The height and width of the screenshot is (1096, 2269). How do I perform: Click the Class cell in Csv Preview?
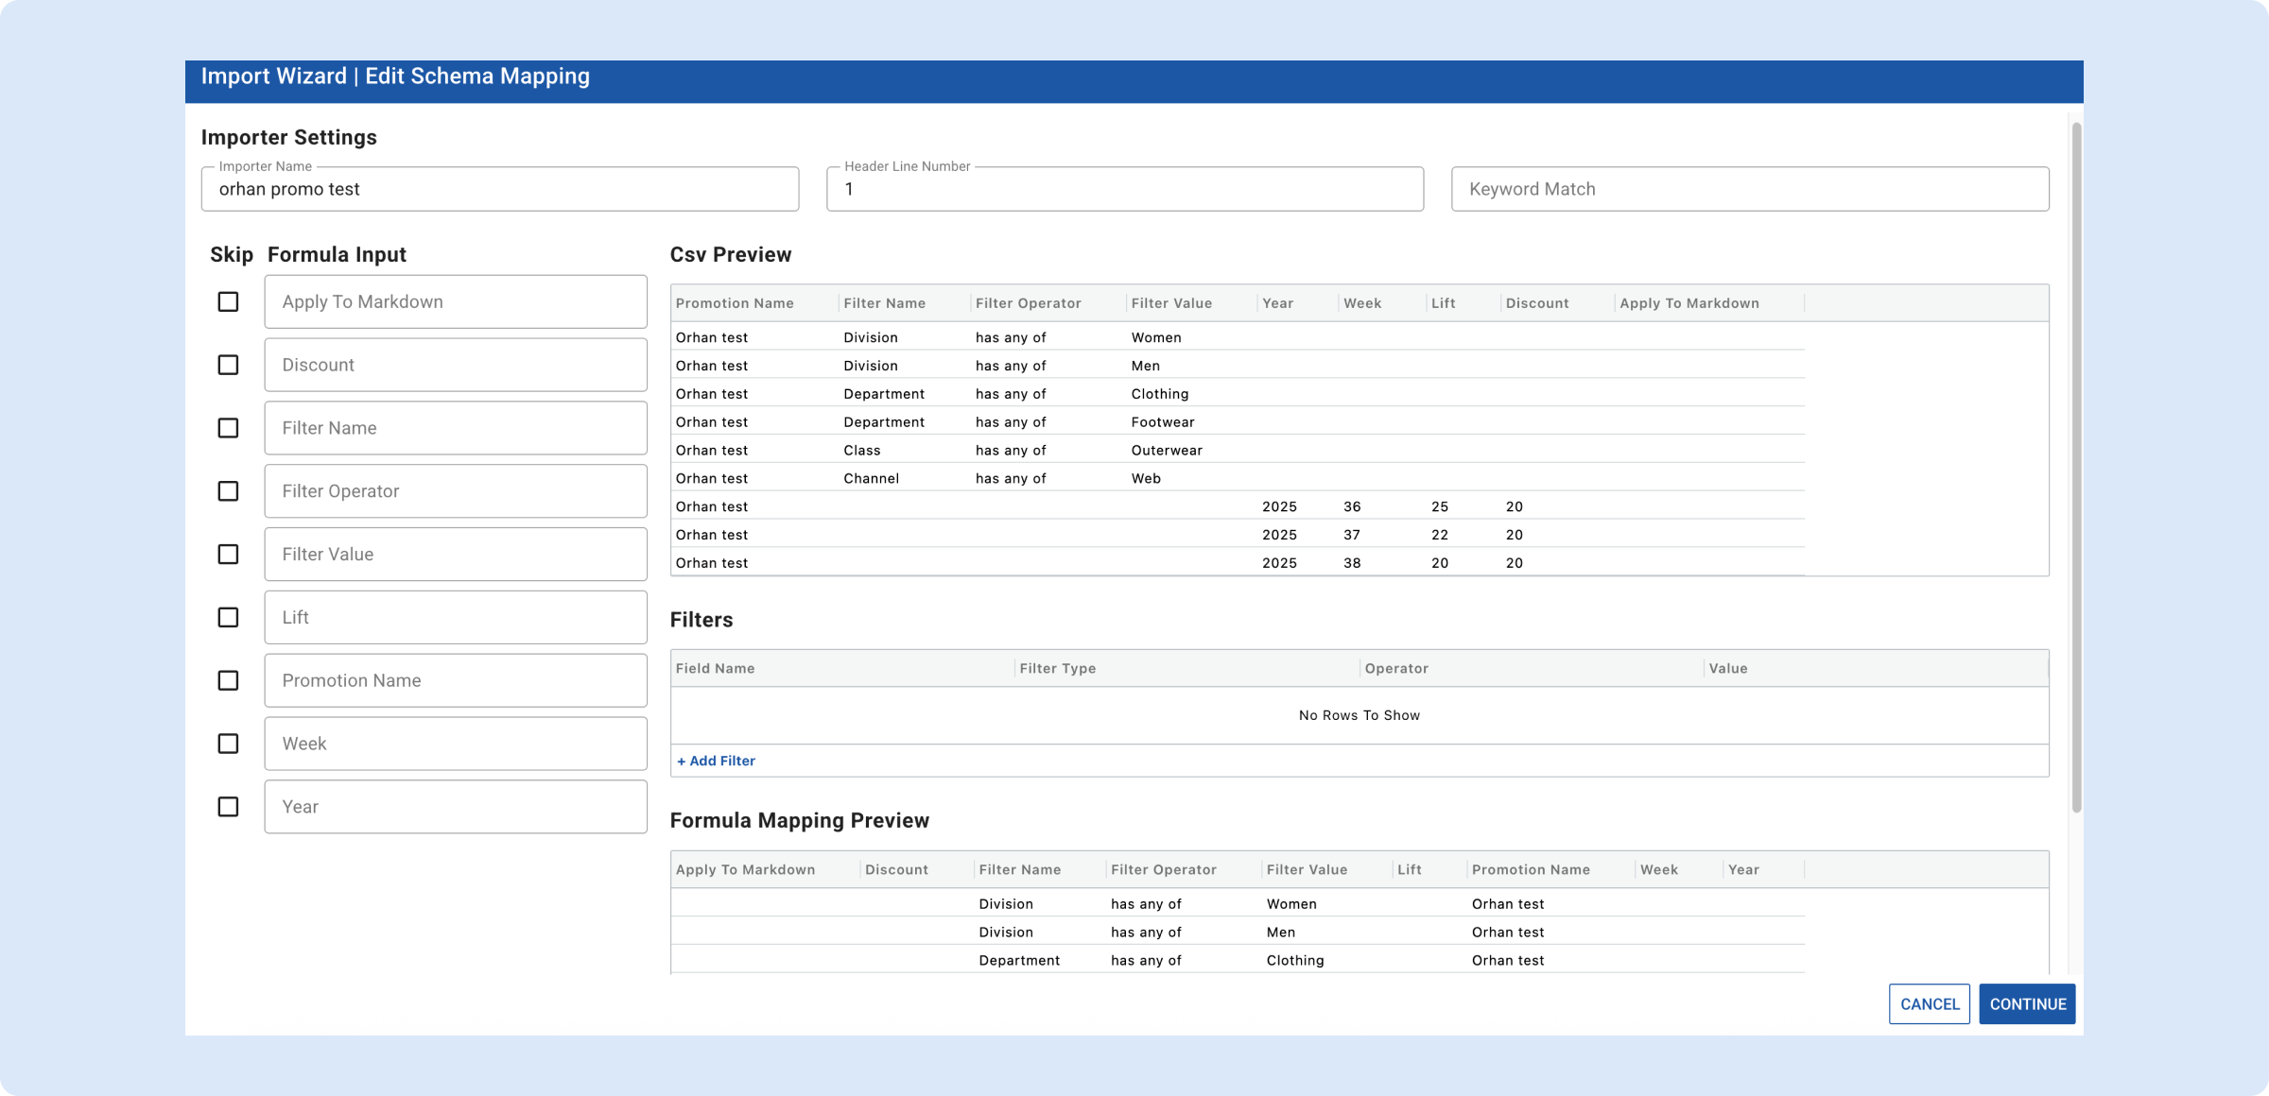861,451
